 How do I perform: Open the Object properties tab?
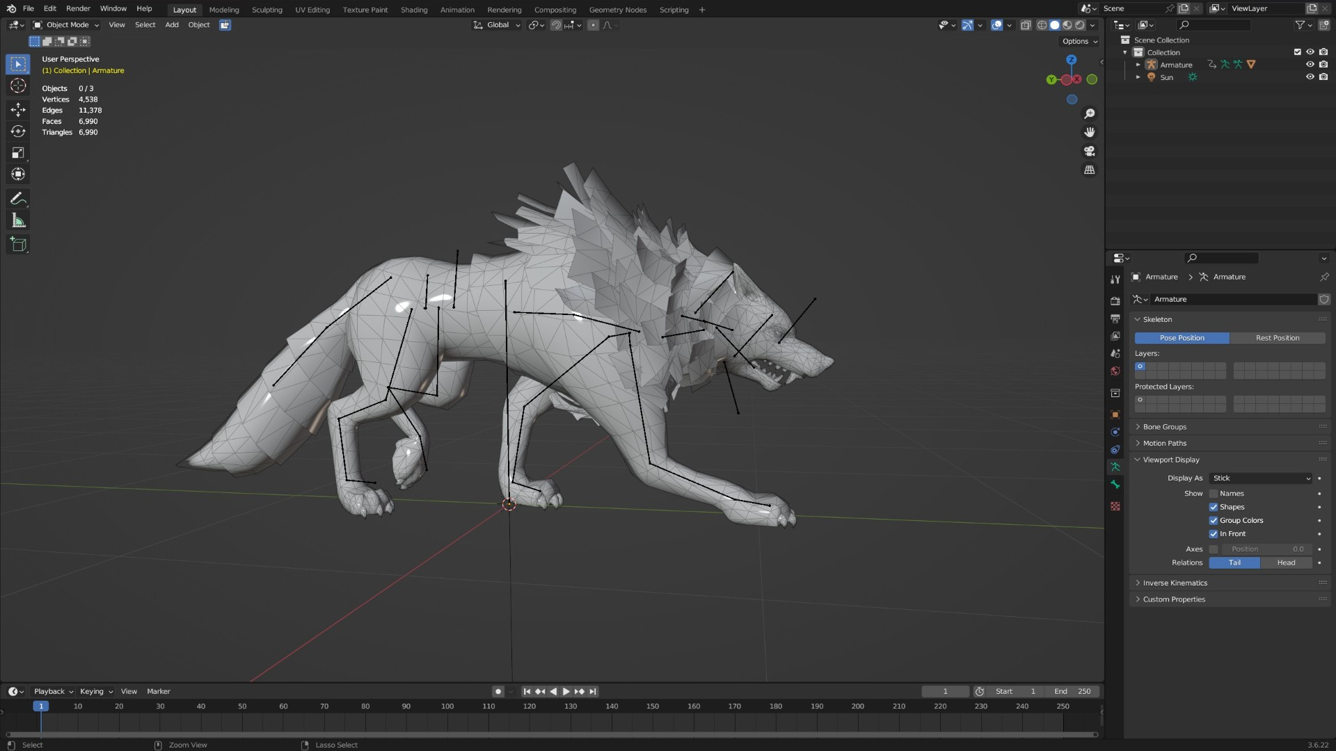1115,414
